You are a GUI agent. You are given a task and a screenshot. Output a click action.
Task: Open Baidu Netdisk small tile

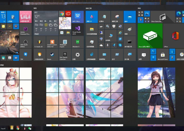tap(62, 33)
